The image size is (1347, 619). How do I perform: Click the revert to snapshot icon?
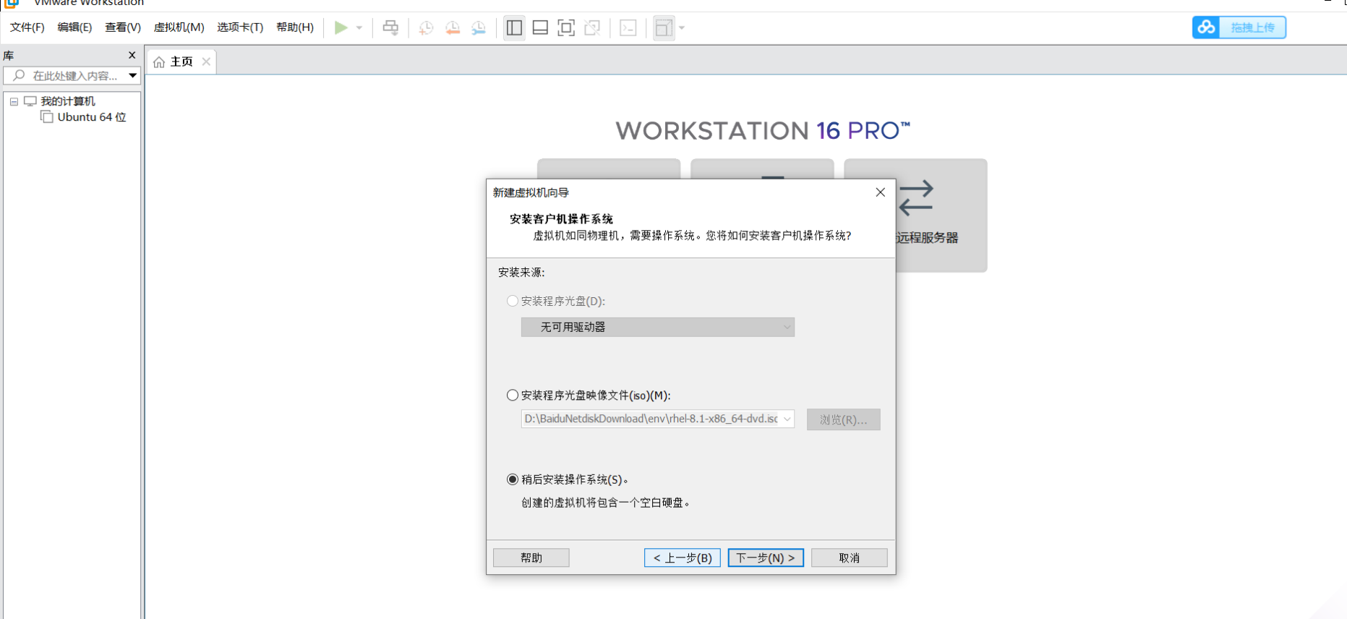(x=453, y=28)
